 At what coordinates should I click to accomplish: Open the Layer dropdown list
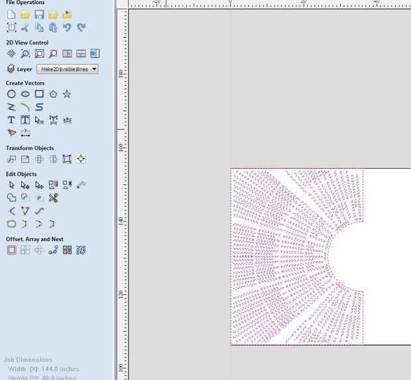pos(68,69)
